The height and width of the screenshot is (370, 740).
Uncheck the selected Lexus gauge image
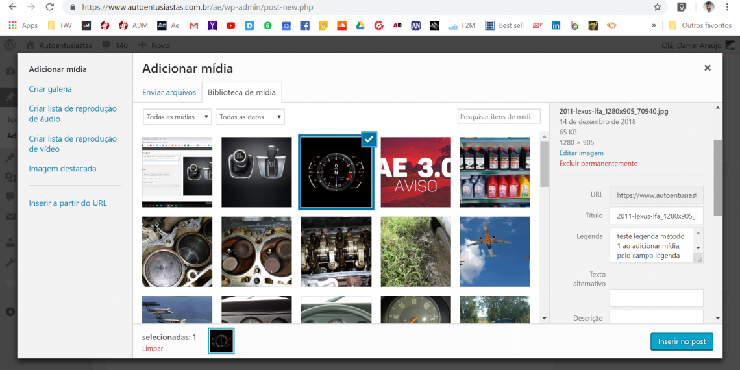coord(369,138)
